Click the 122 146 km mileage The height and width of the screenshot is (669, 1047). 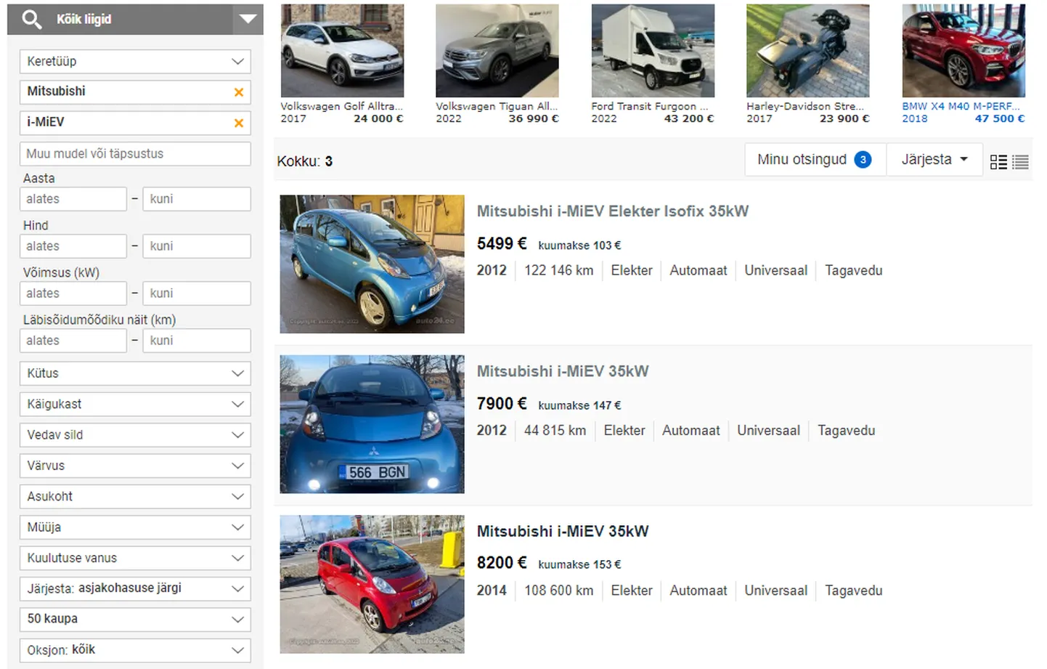[559, 271]
